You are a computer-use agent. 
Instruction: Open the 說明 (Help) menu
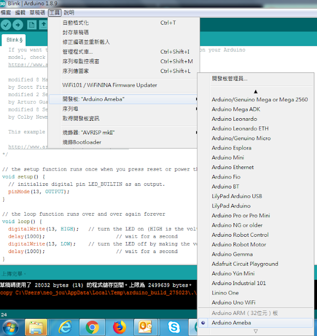tap(69, 13)
